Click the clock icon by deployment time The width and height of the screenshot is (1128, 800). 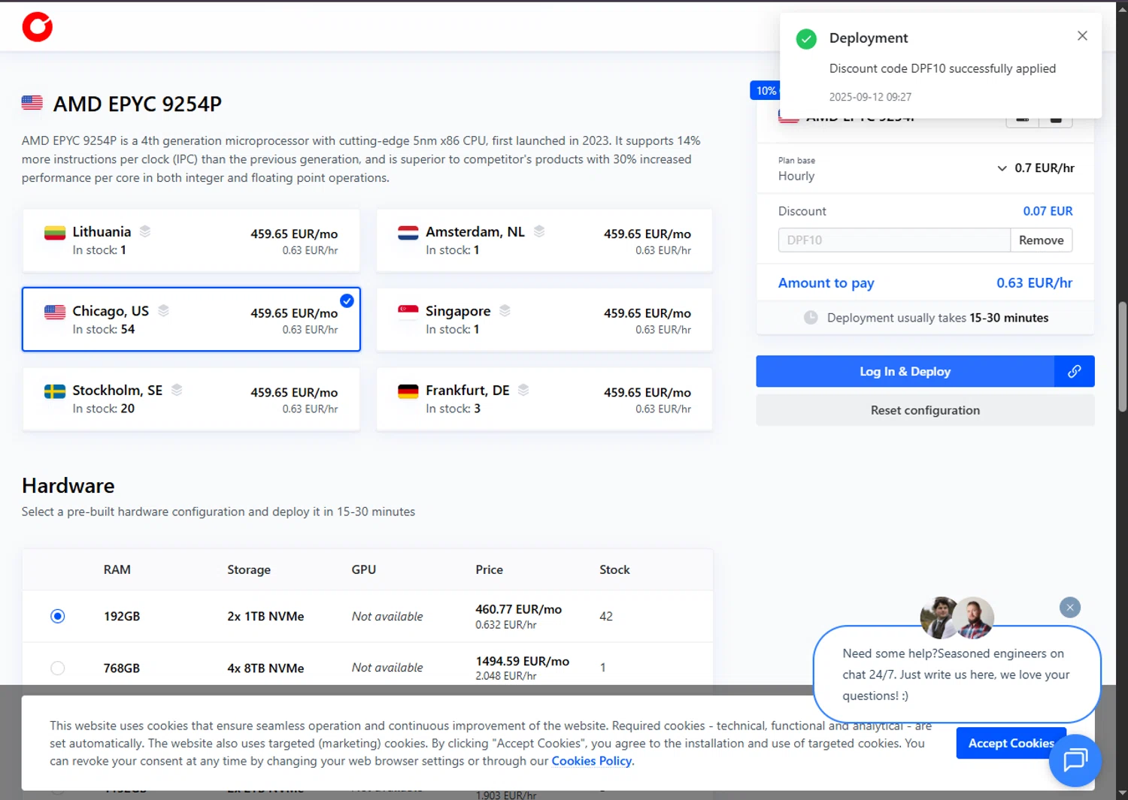click(811, 318)
